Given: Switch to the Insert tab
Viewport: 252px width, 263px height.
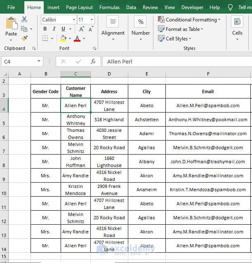Looking at the screenshot, I should click(x=53, y=7).
